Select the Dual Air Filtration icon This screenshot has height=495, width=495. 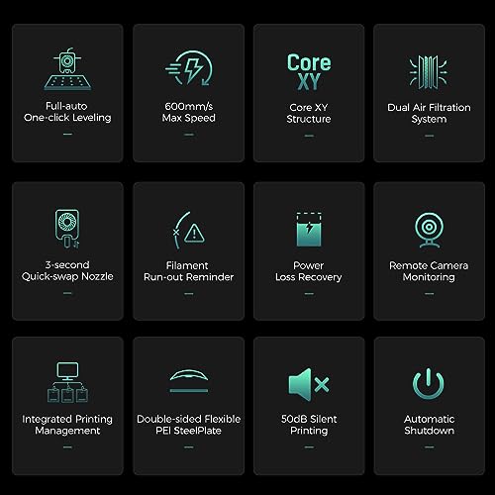(x=429, y=72)
